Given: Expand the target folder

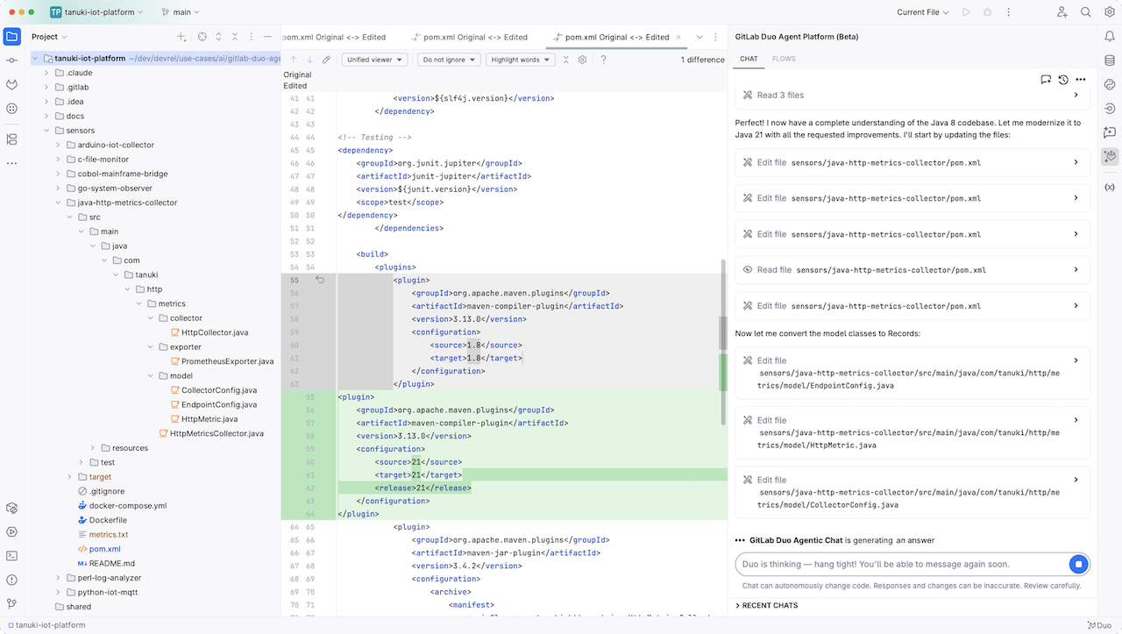Looking at the screenshot, I should 69,477.
